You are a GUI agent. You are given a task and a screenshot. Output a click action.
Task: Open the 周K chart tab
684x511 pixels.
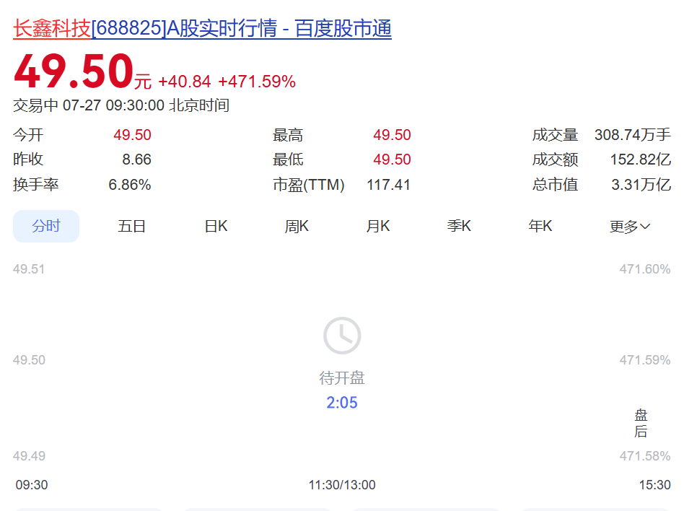[x=297, y=226]
